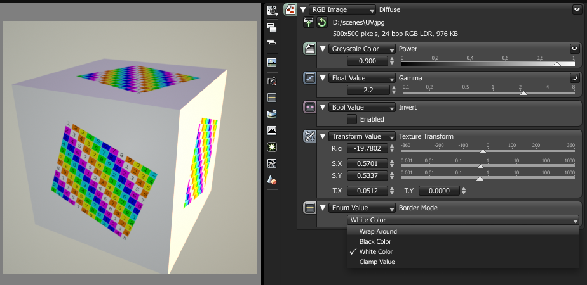Click the Gamma value field 2.2
This screenshot has width=587, height=285.
tap(367, 90)
